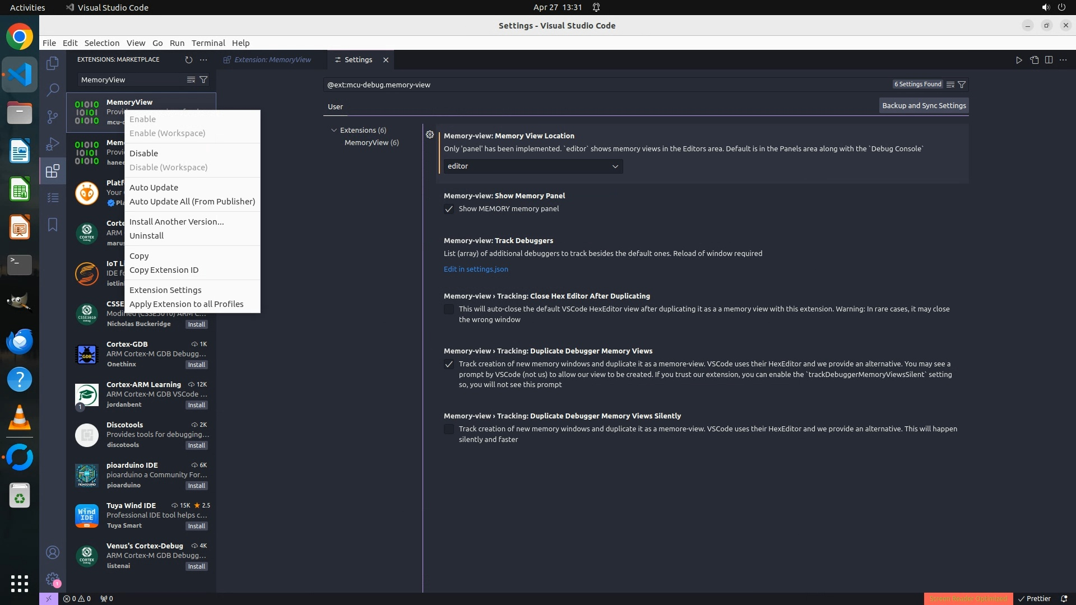Choose Uninstall from context menu
This screenshot has height=605, width=1076.
[x=146, y=236]
